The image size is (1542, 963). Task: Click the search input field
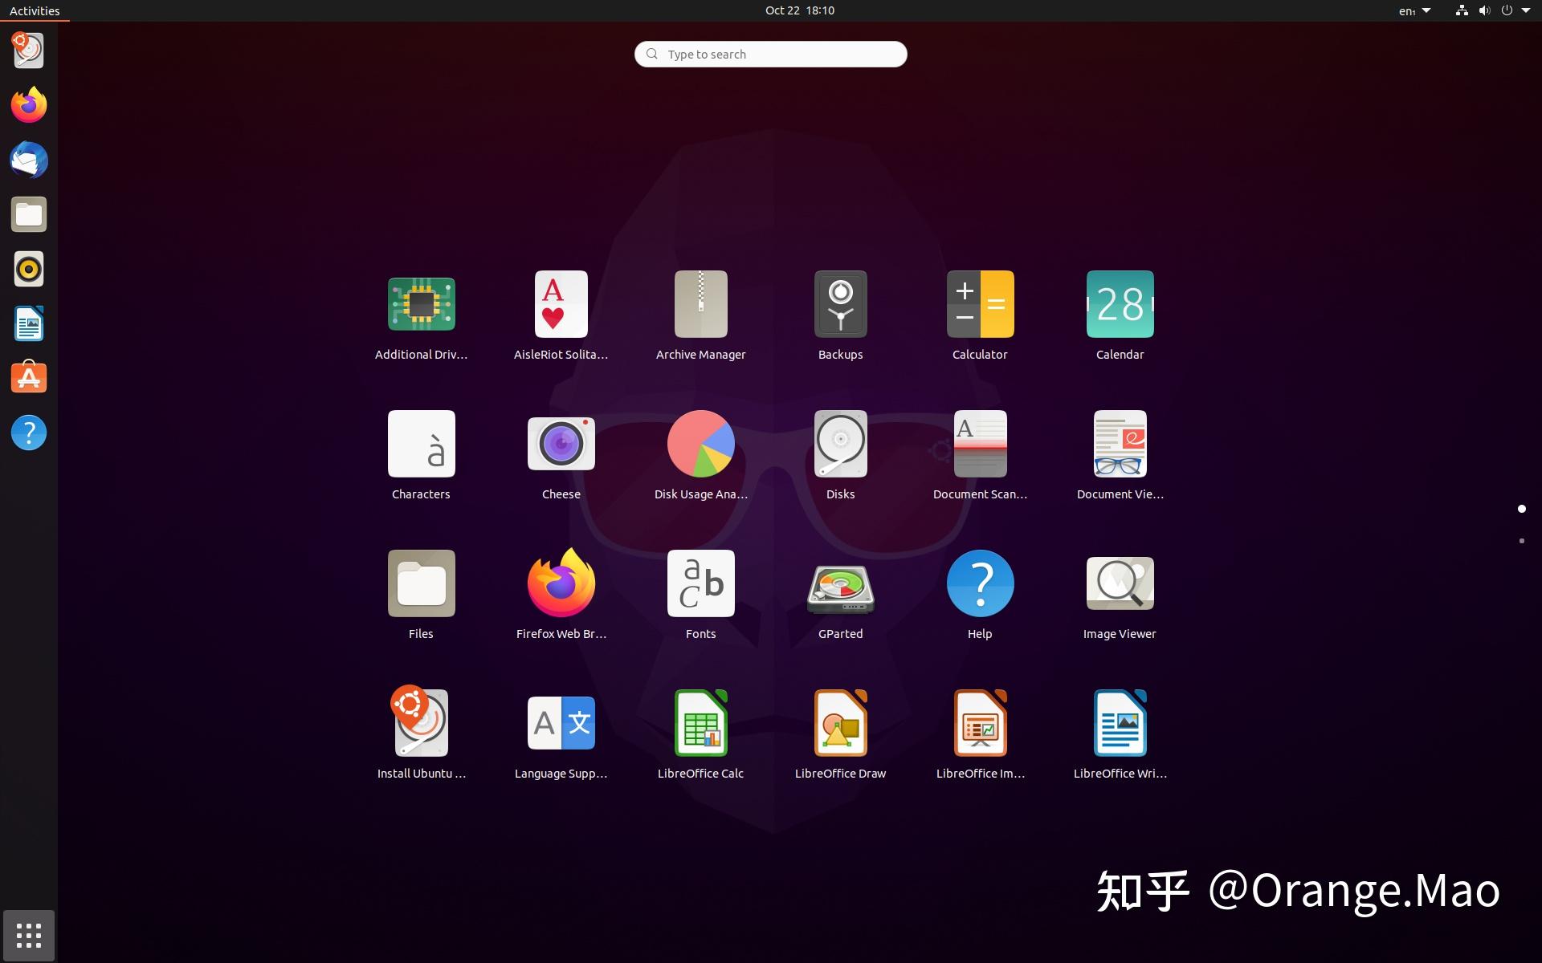click(x=770, y=53)
